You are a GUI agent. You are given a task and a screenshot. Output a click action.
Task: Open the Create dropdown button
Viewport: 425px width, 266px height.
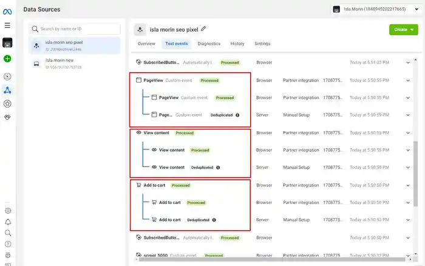[x=404, y=30]
